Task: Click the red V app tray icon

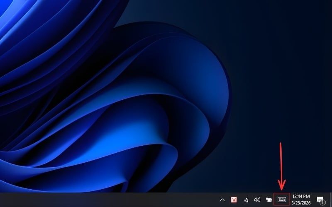Action: [234, 200]
